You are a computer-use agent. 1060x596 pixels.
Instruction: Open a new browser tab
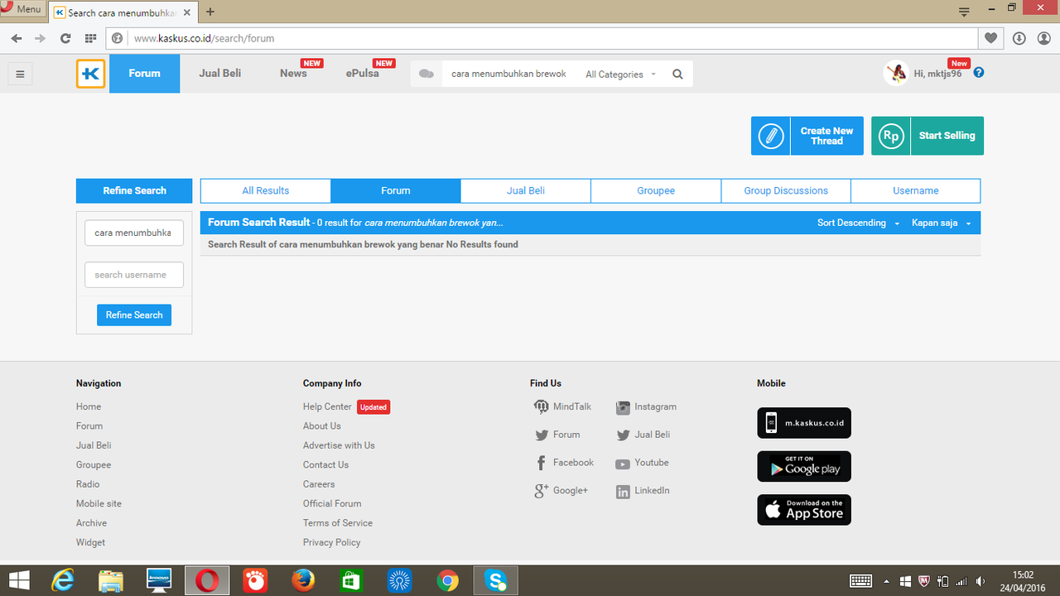point(210,12)
